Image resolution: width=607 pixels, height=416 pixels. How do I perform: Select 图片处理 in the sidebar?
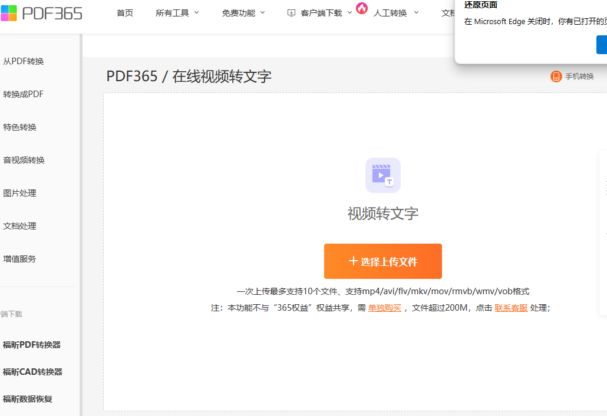click(20, 193)
